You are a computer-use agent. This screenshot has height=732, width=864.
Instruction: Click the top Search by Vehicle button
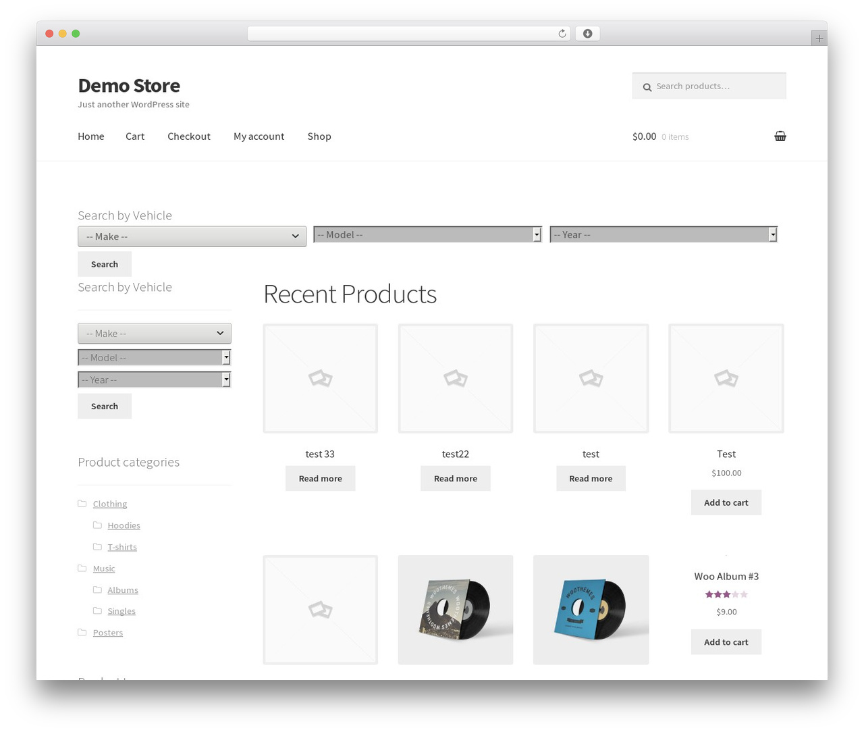click(105, 264)
